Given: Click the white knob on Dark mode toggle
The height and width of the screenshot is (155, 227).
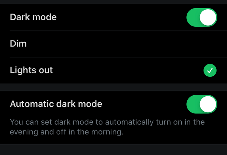Looking at the screenshot, I should click(208, 17).
